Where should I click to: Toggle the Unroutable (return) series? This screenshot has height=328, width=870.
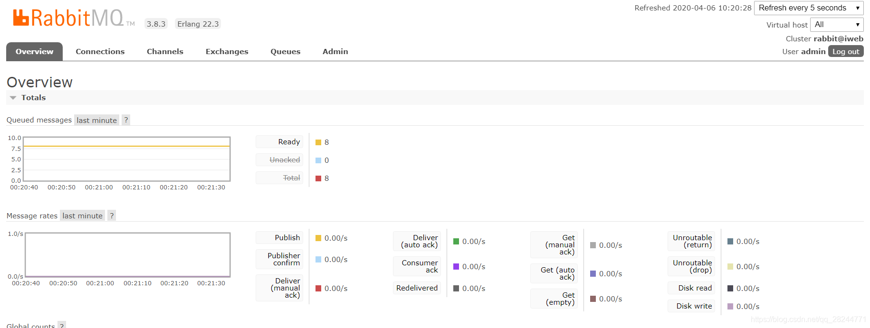(x=691, y=241)
